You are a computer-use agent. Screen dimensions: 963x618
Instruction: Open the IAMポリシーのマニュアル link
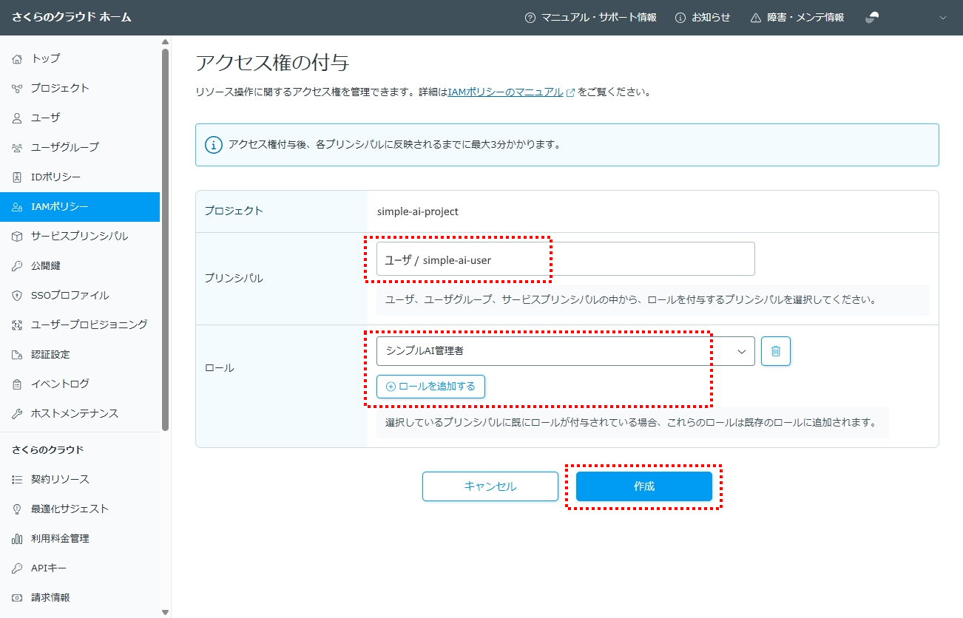[505, 92]
